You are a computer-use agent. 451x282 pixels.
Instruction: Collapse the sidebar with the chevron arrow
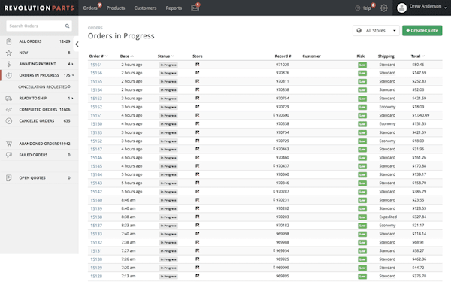(x=77, y=44)
